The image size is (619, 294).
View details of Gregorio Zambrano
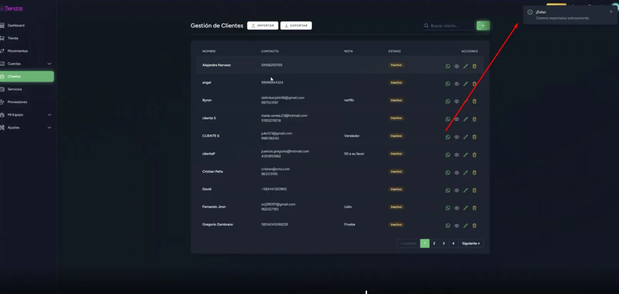(x=457, y=226)
